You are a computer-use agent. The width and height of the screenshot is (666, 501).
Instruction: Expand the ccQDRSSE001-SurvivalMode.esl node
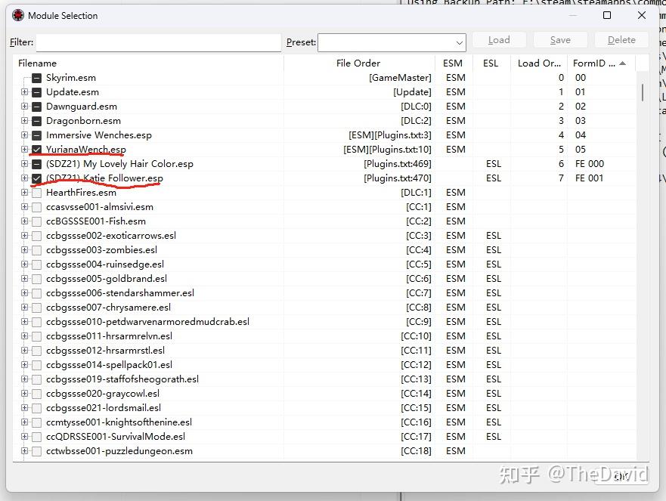tap(25, 437)
